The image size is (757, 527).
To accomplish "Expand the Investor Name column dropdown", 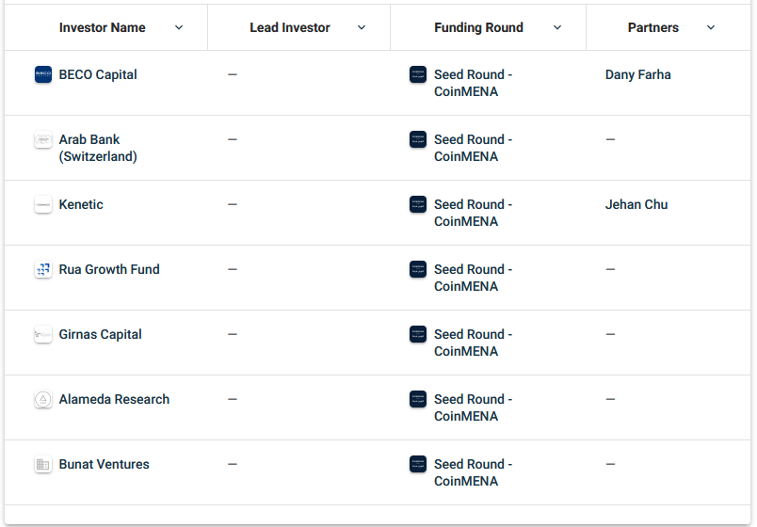I will 179,27.
